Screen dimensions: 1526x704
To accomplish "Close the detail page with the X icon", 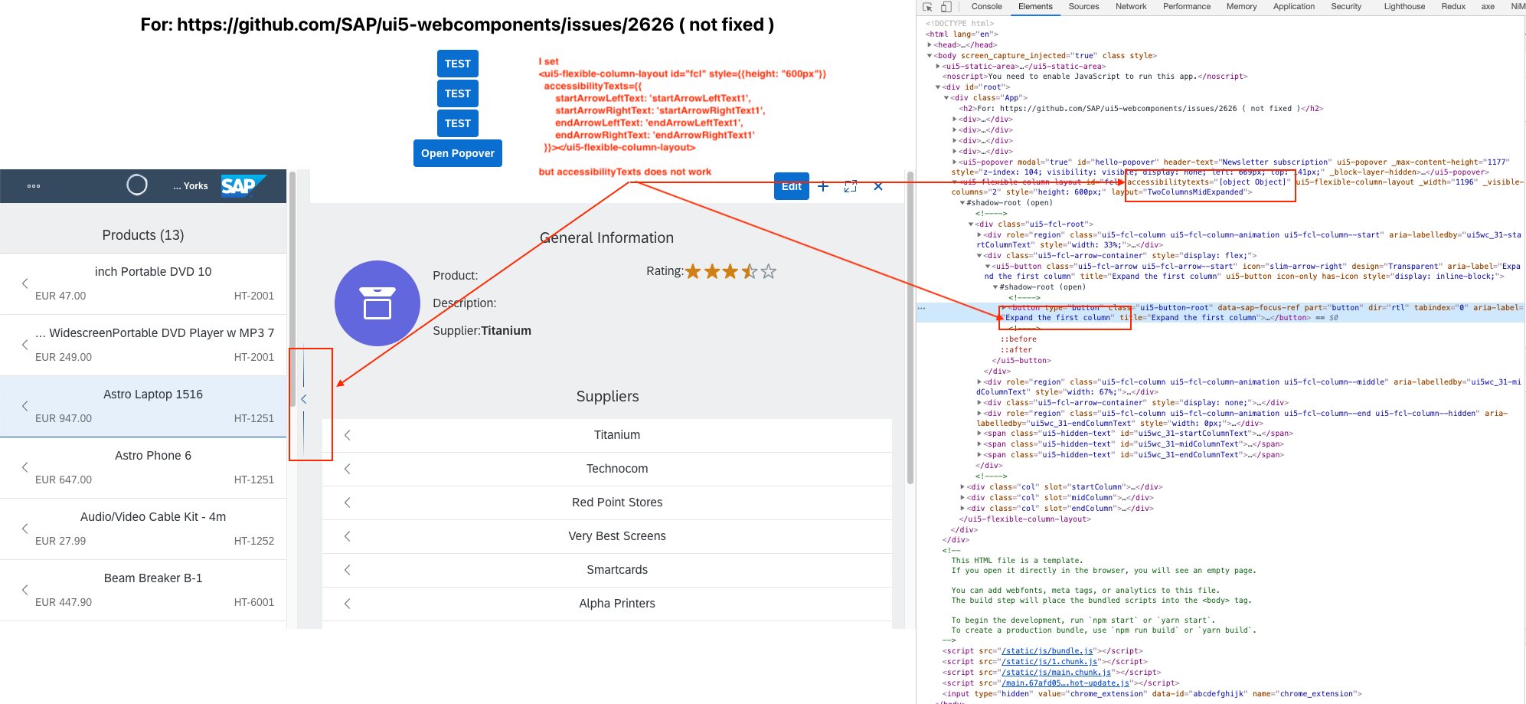I will [x=878, y=186].
